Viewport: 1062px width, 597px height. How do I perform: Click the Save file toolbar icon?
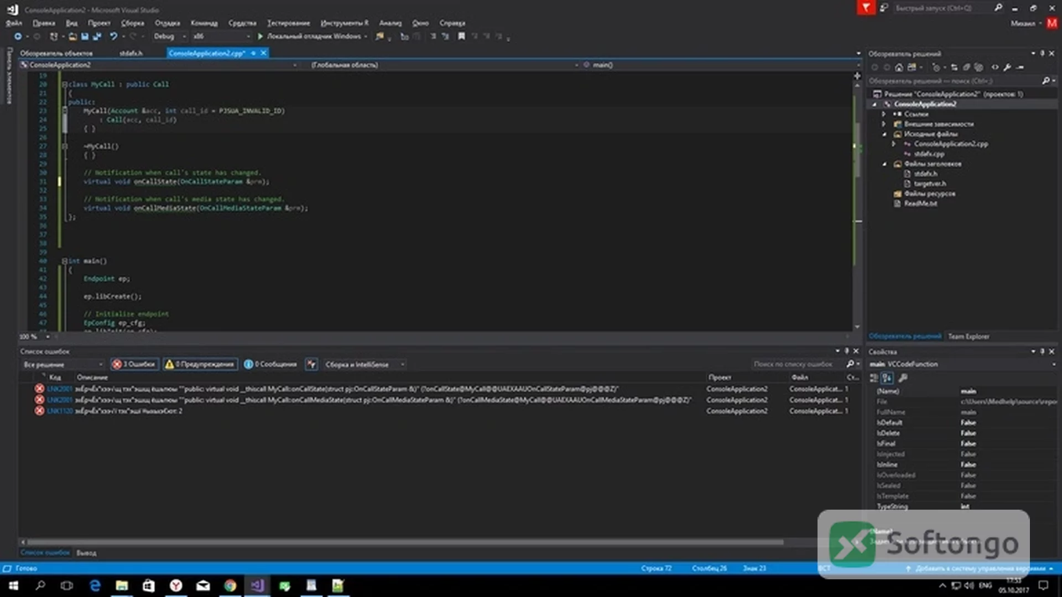pyautogui.click(x=85, y=36)
